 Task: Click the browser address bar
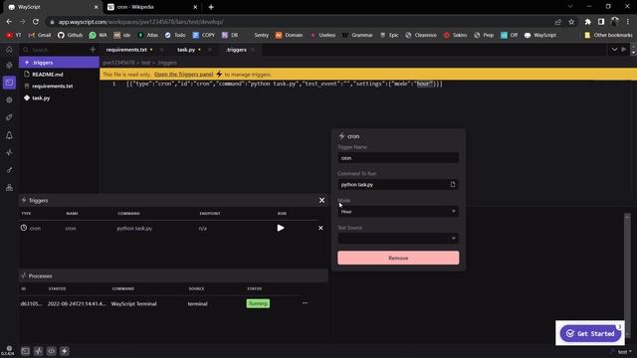click(x=301, y=22)
